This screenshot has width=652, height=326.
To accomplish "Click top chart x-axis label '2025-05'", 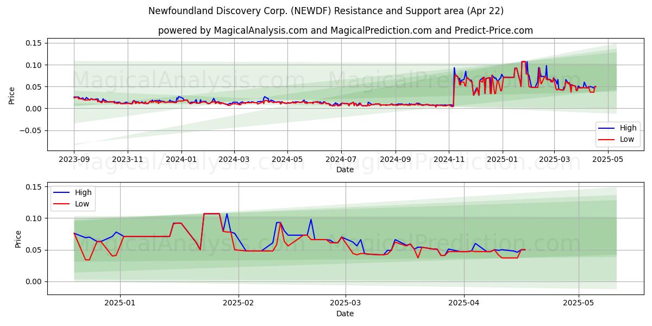I will (x=608, y=160).
